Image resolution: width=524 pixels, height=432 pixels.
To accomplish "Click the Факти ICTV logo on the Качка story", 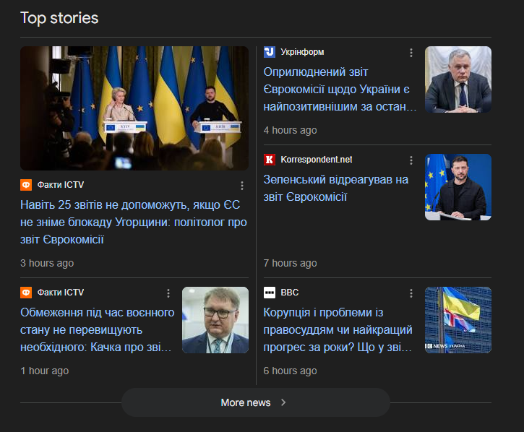I will 26,293.
